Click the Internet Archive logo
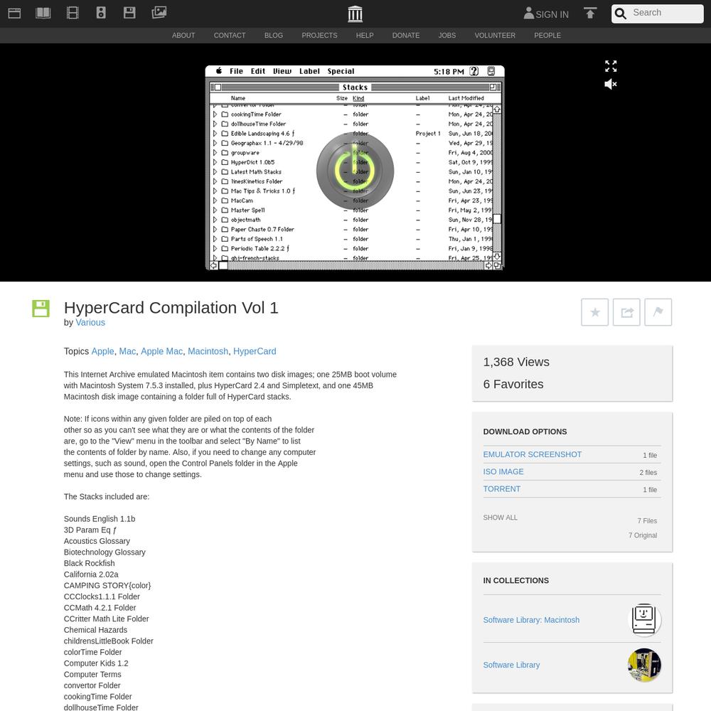711x711 pixels. (355, 14)
